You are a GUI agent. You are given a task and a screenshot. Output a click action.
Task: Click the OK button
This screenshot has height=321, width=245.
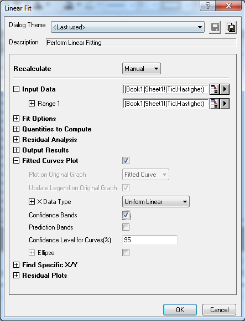(x=180, y=309)
